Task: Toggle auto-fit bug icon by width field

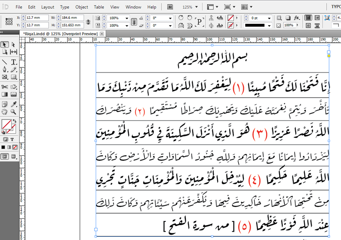Action: pyautogui.click(x=88, y=22)
